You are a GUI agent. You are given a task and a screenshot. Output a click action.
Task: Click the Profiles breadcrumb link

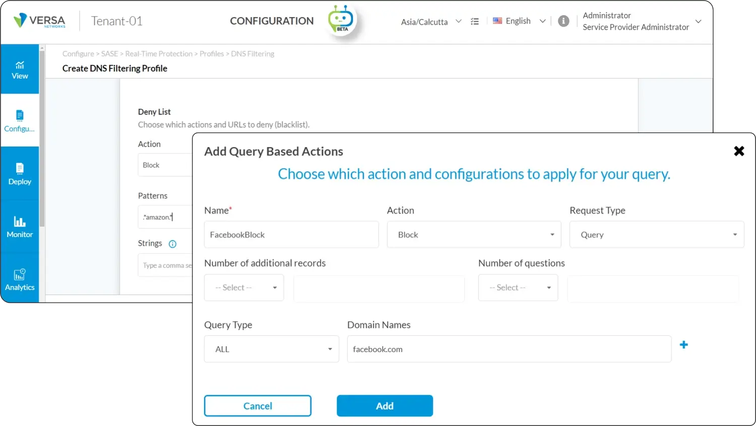click(x=211, y=54)
